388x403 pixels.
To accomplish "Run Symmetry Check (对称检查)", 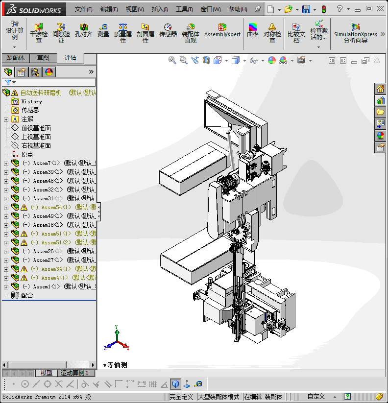I will [x=272, y=33].
